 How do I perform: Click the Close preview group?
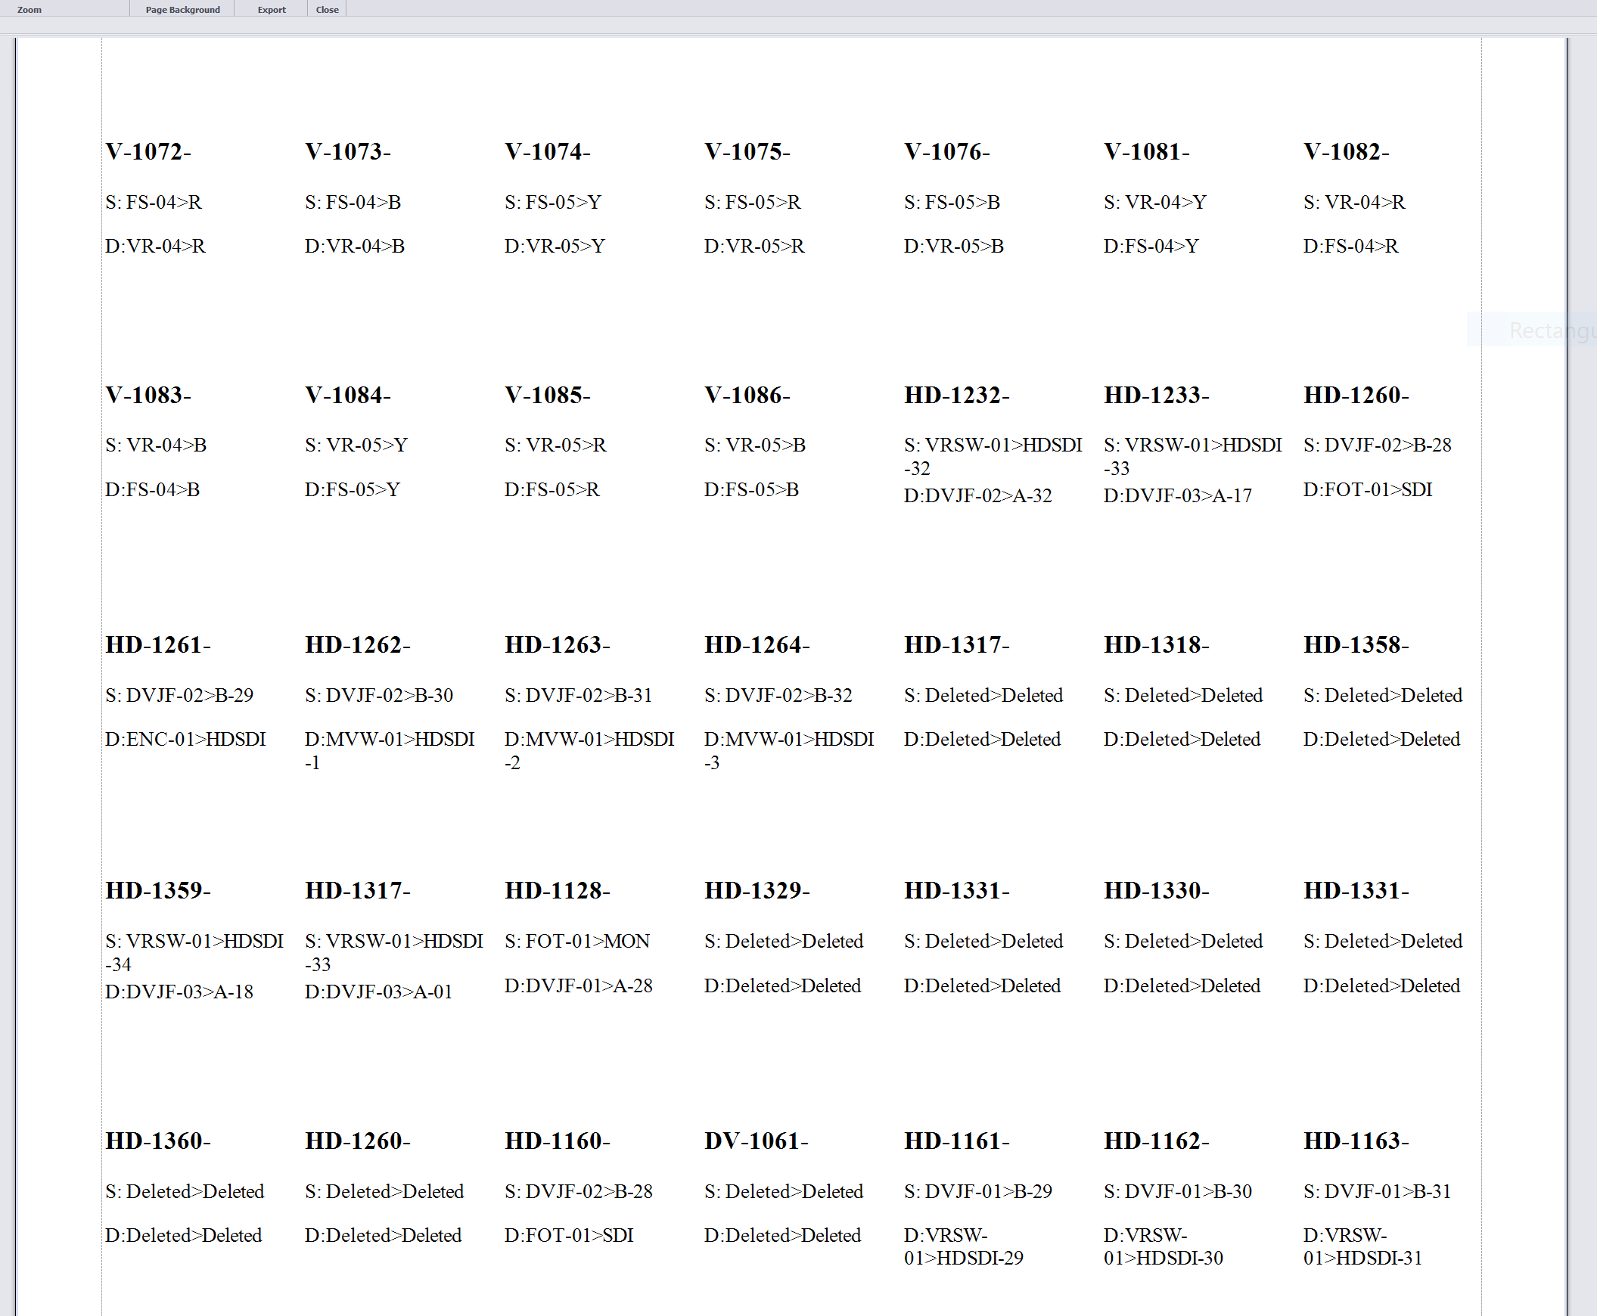pos(327,10)
